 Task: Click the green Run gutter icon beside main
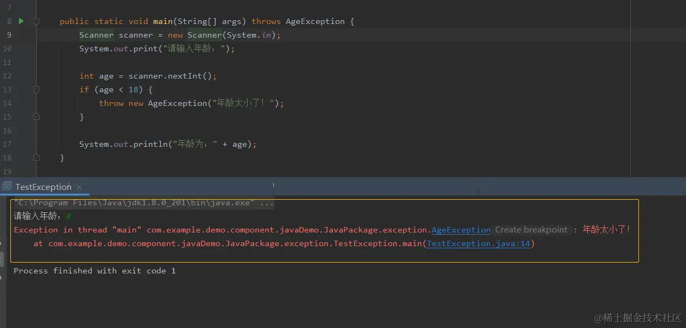click(x=21, y=21)
